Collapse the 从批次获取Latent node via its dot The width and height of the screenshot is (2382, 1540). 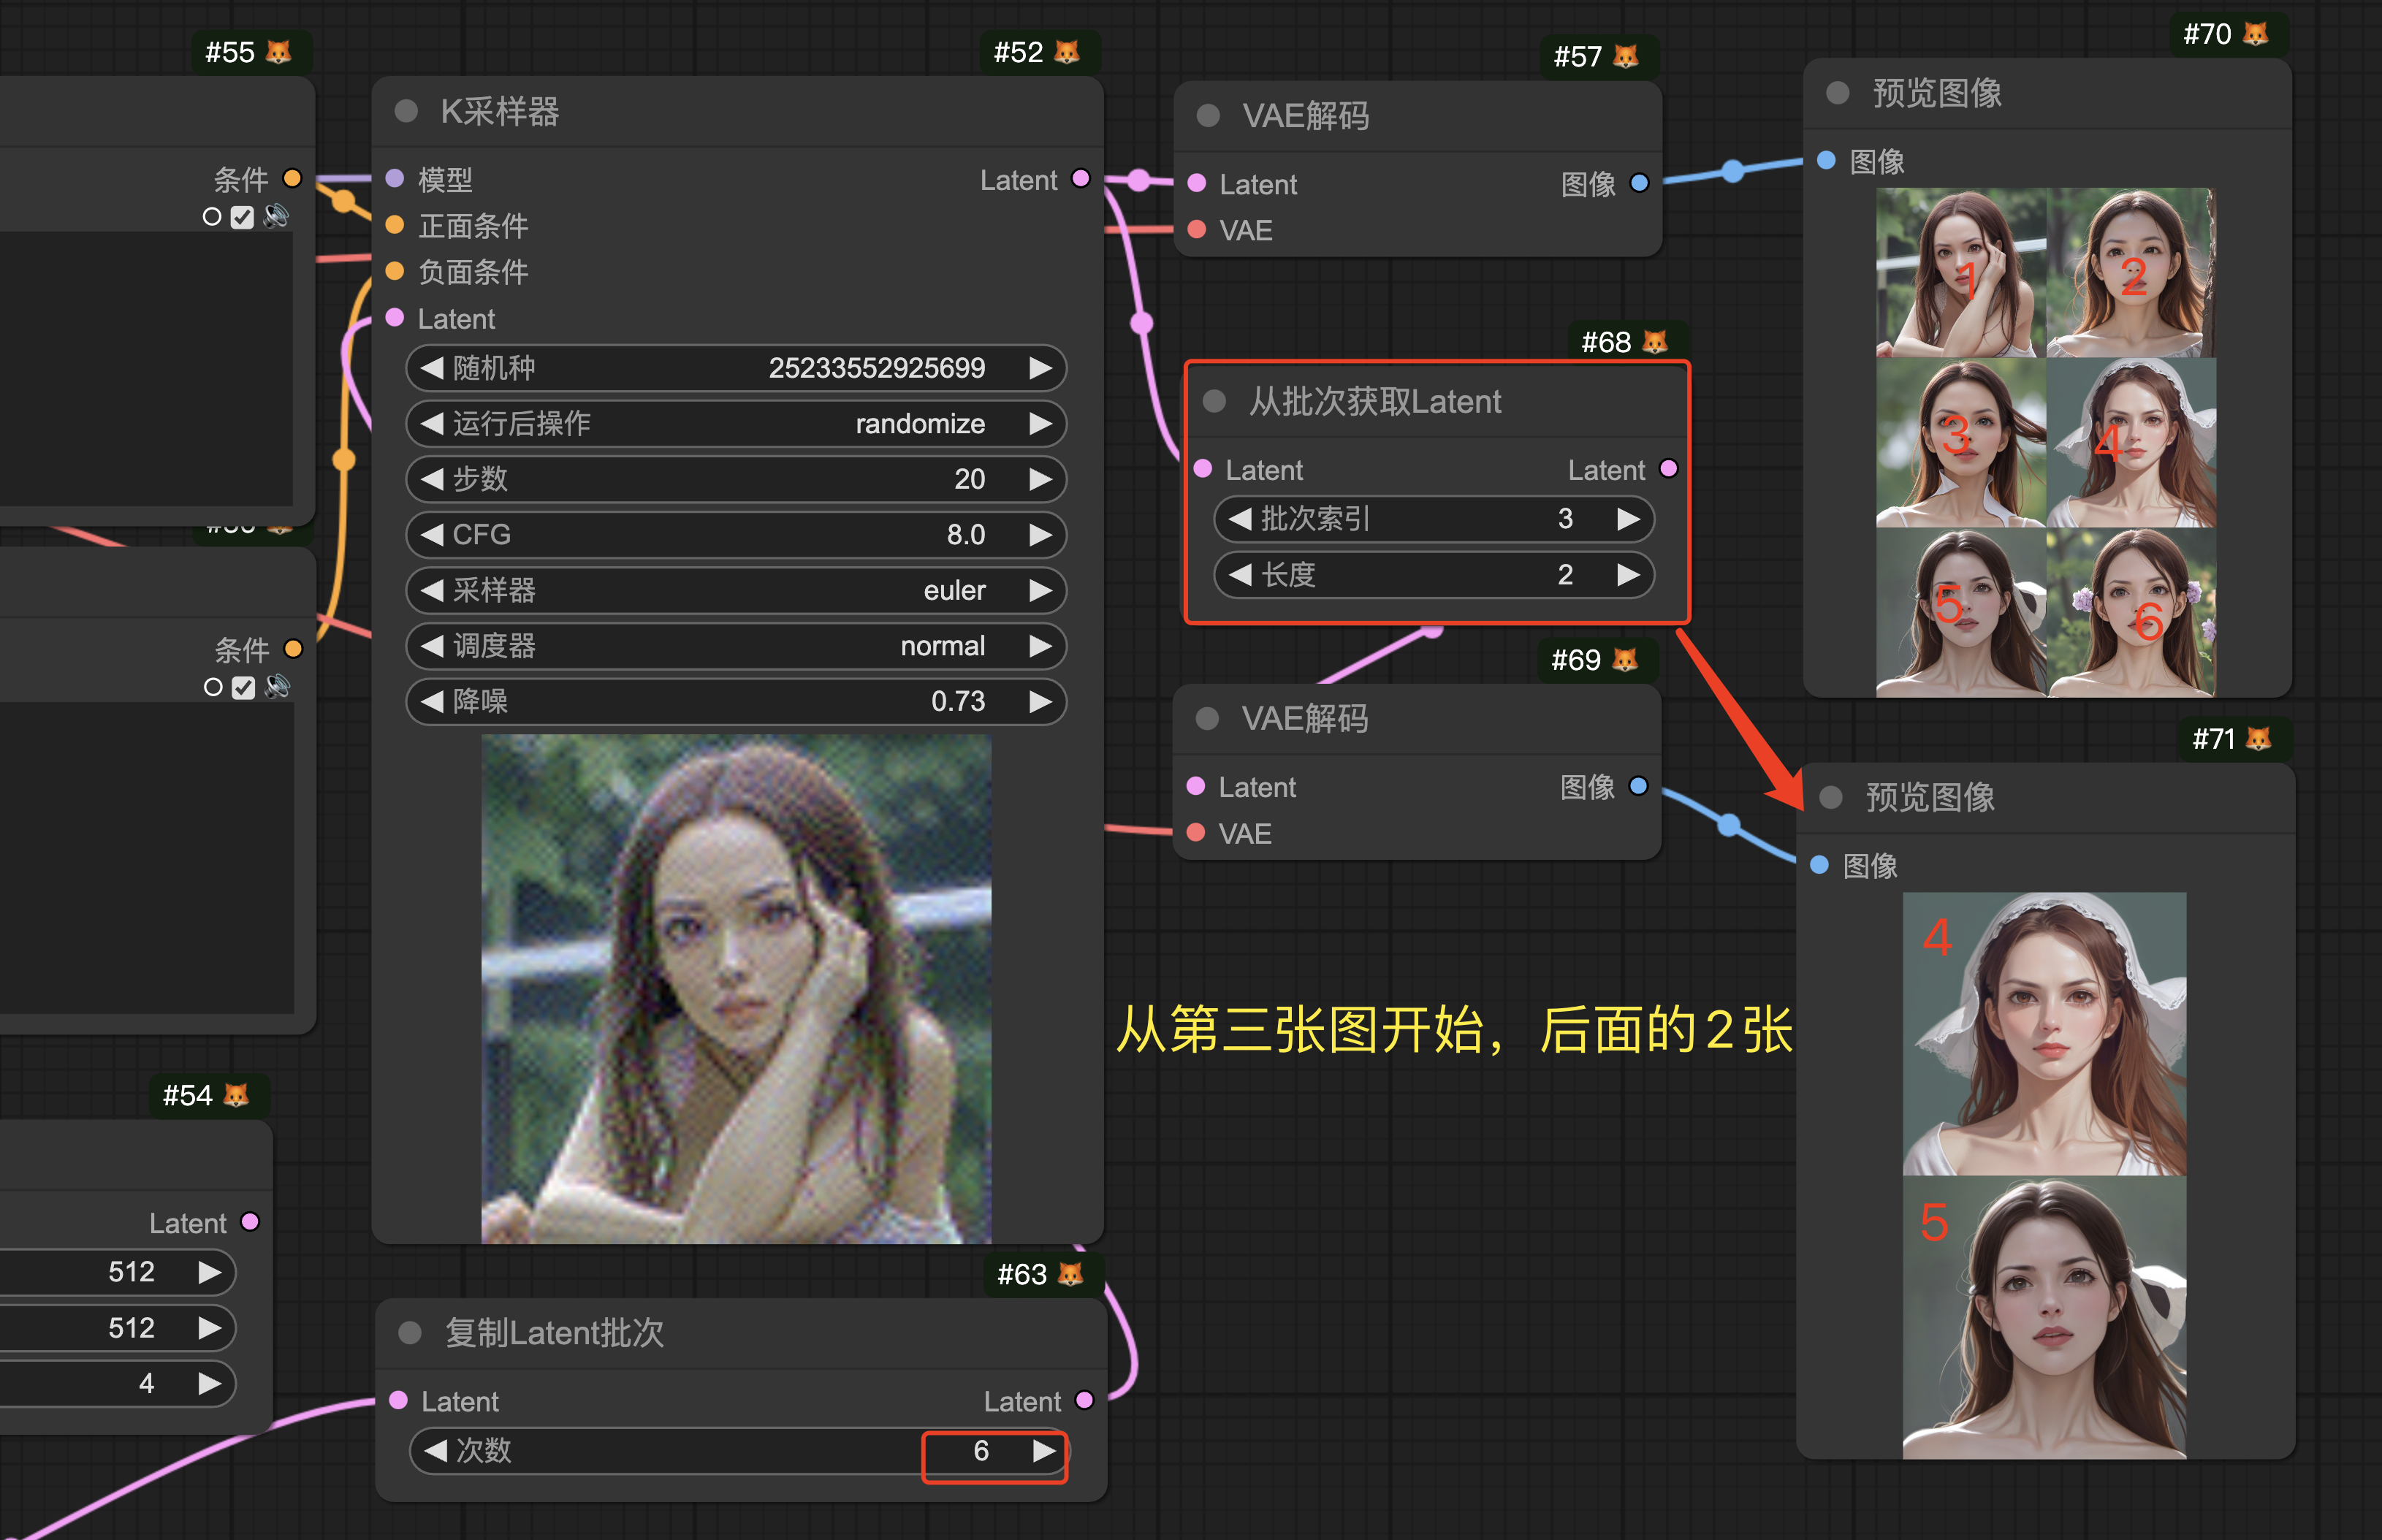pos(1214,401)
